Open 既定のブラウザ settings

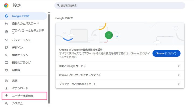23,63
